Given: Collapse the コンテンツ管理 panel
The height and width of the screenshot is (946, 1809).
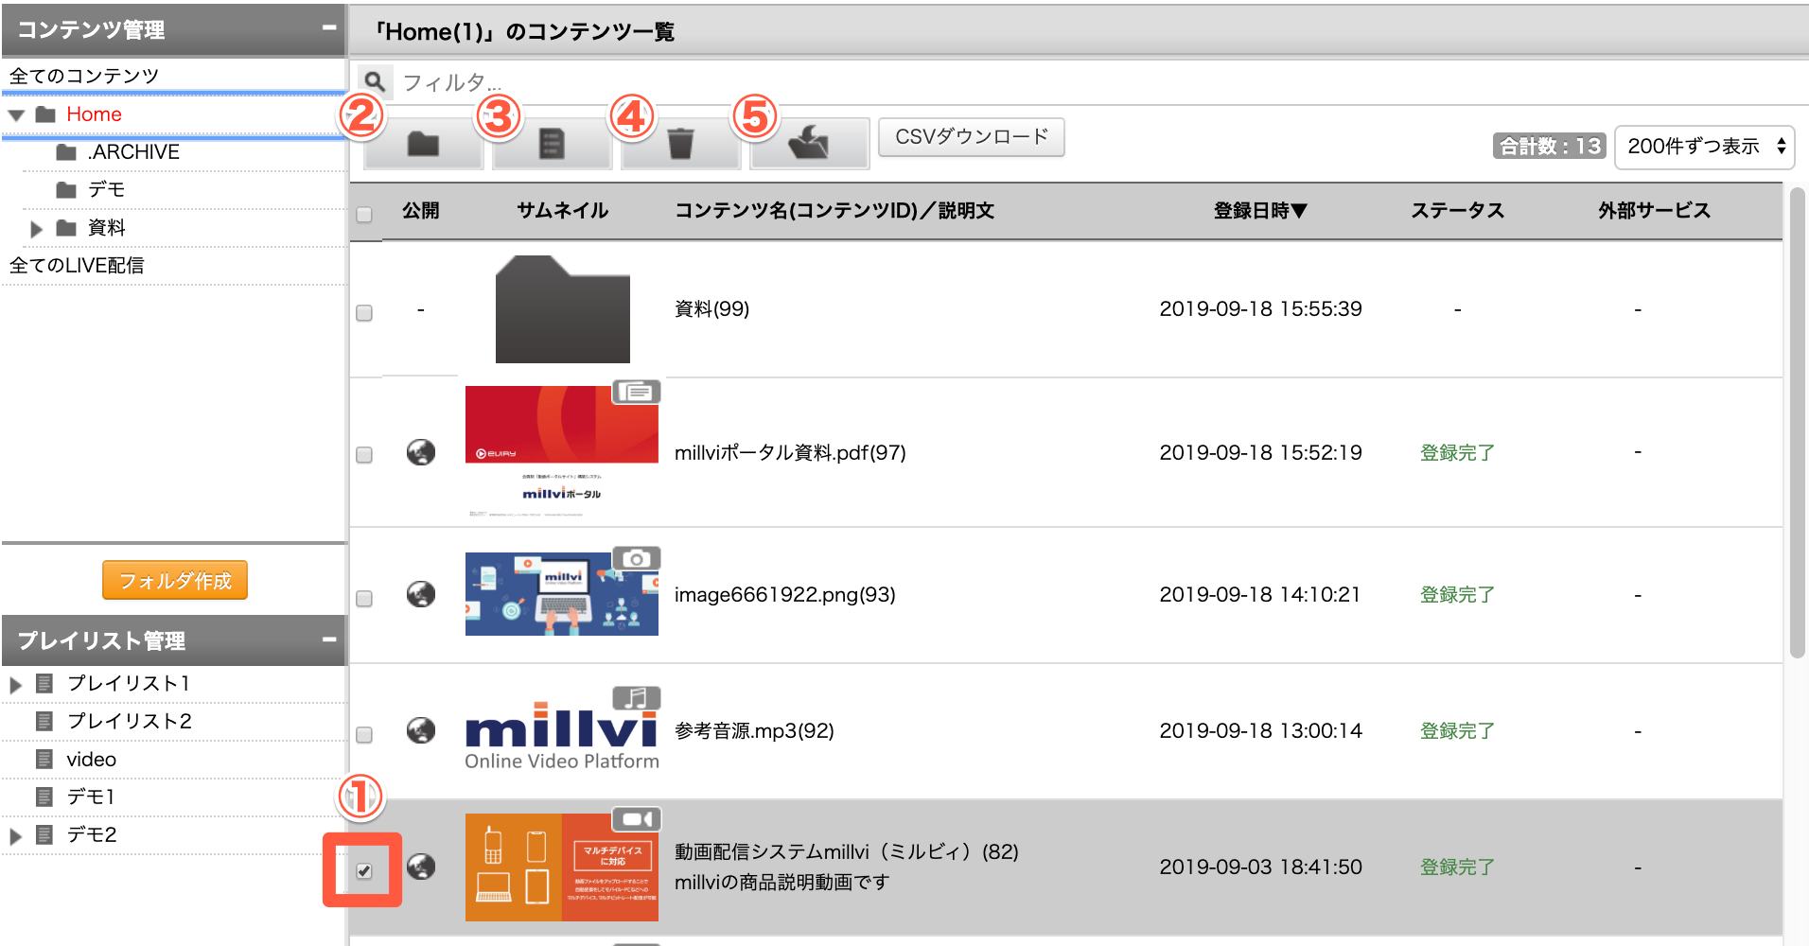Looking at the screenshot, I should point(329,27).
